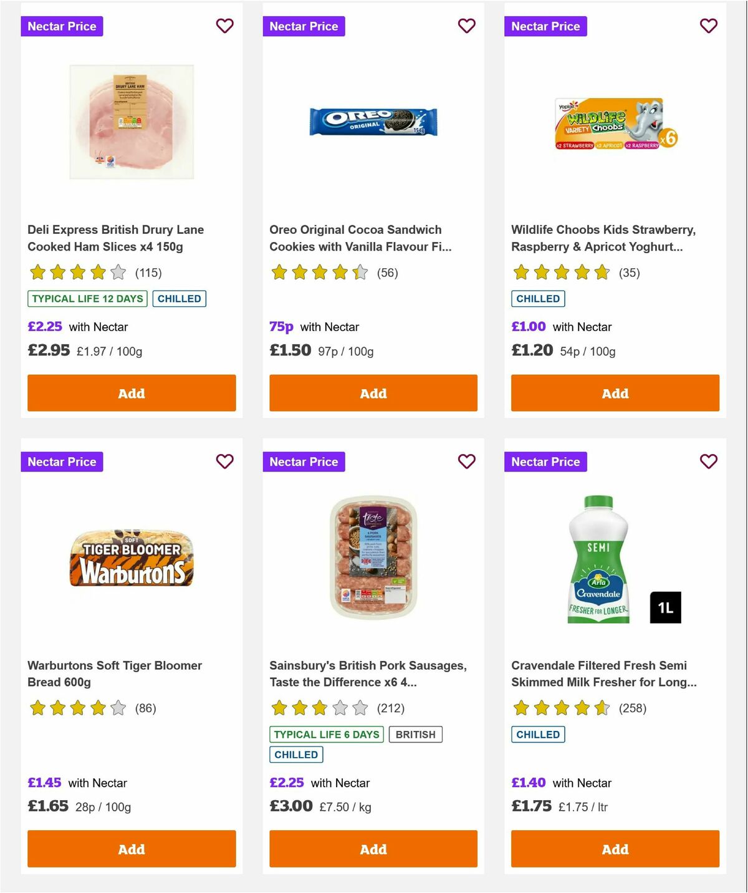748x893 pixels.
Task: Click the CHILLED tag on Cravendale milk
Action: [x=538, y=734]
